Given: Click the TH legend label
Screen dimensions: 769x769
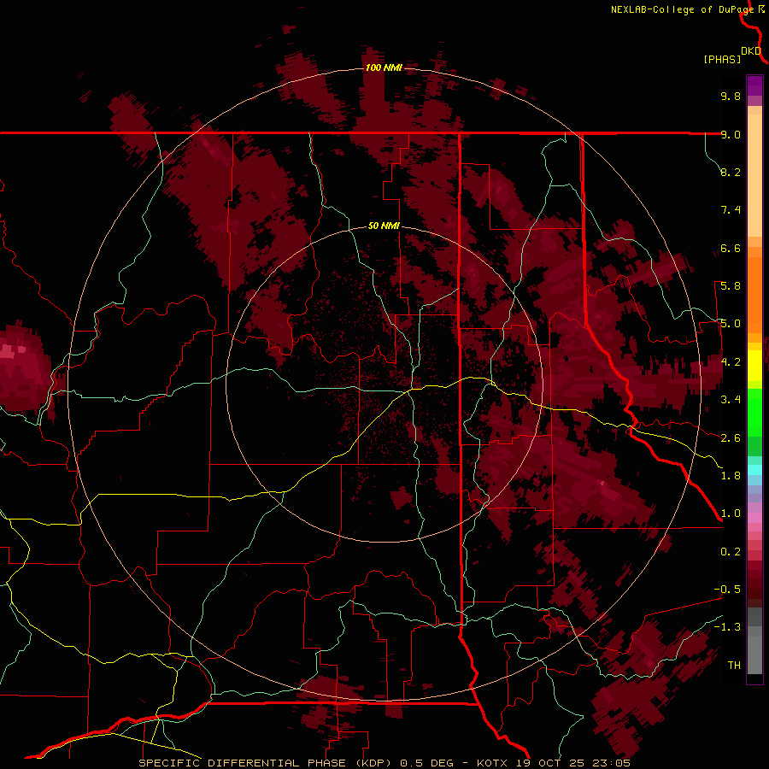Looking at the screenshot, I should [x=734, y=666].
